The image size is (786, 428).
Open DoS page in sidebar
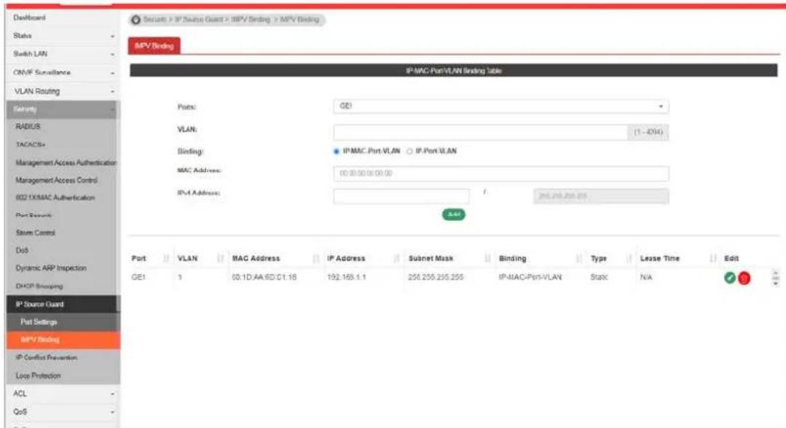[x=22, y=250]
